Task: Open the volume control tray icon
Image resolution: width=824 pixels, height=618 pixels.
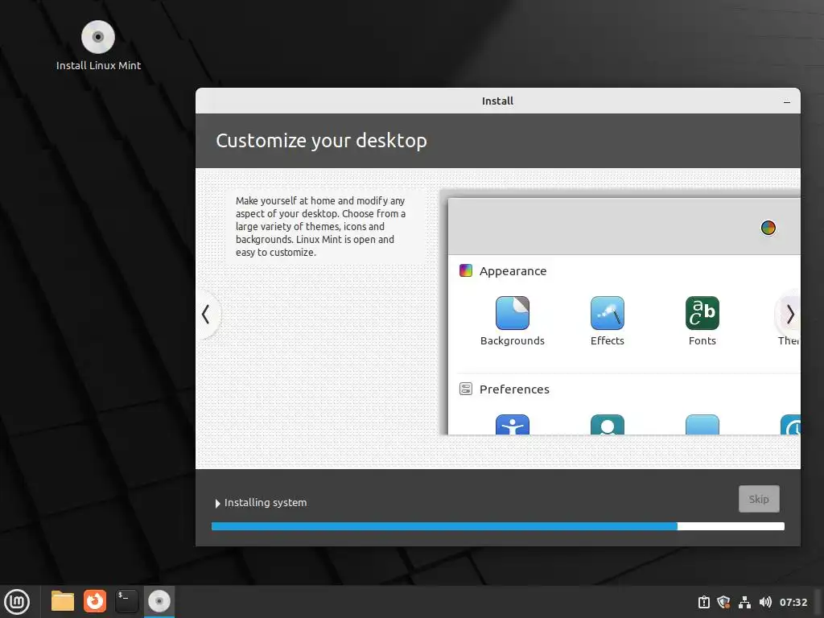Action: click(x=765, y=602)
